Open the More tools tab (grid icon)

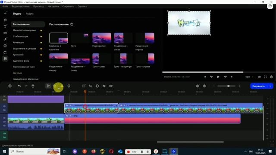point(5,59)
